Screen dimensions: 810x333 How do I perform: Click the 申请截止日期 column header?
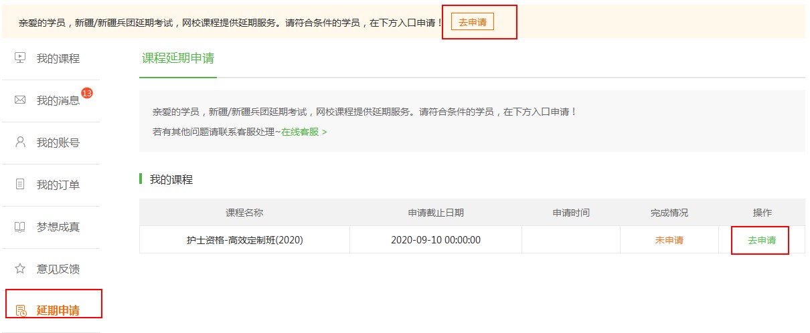(436, 213)
